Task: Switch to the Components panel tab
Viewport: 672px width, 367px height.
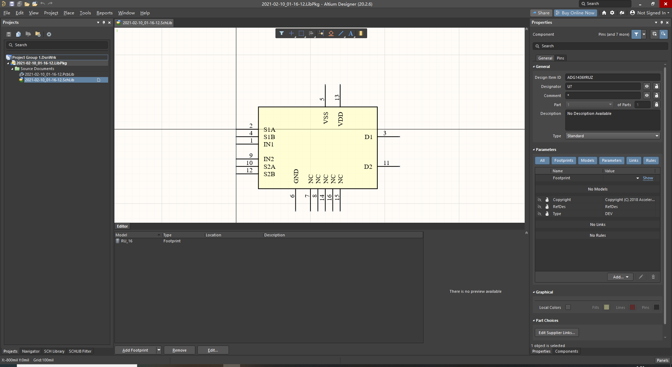Action: 566,351
